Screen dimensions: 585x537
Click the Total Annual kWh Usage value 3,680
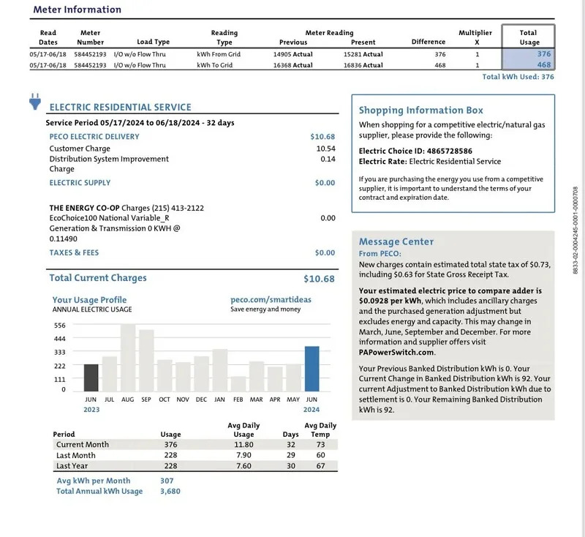(170, 491)
